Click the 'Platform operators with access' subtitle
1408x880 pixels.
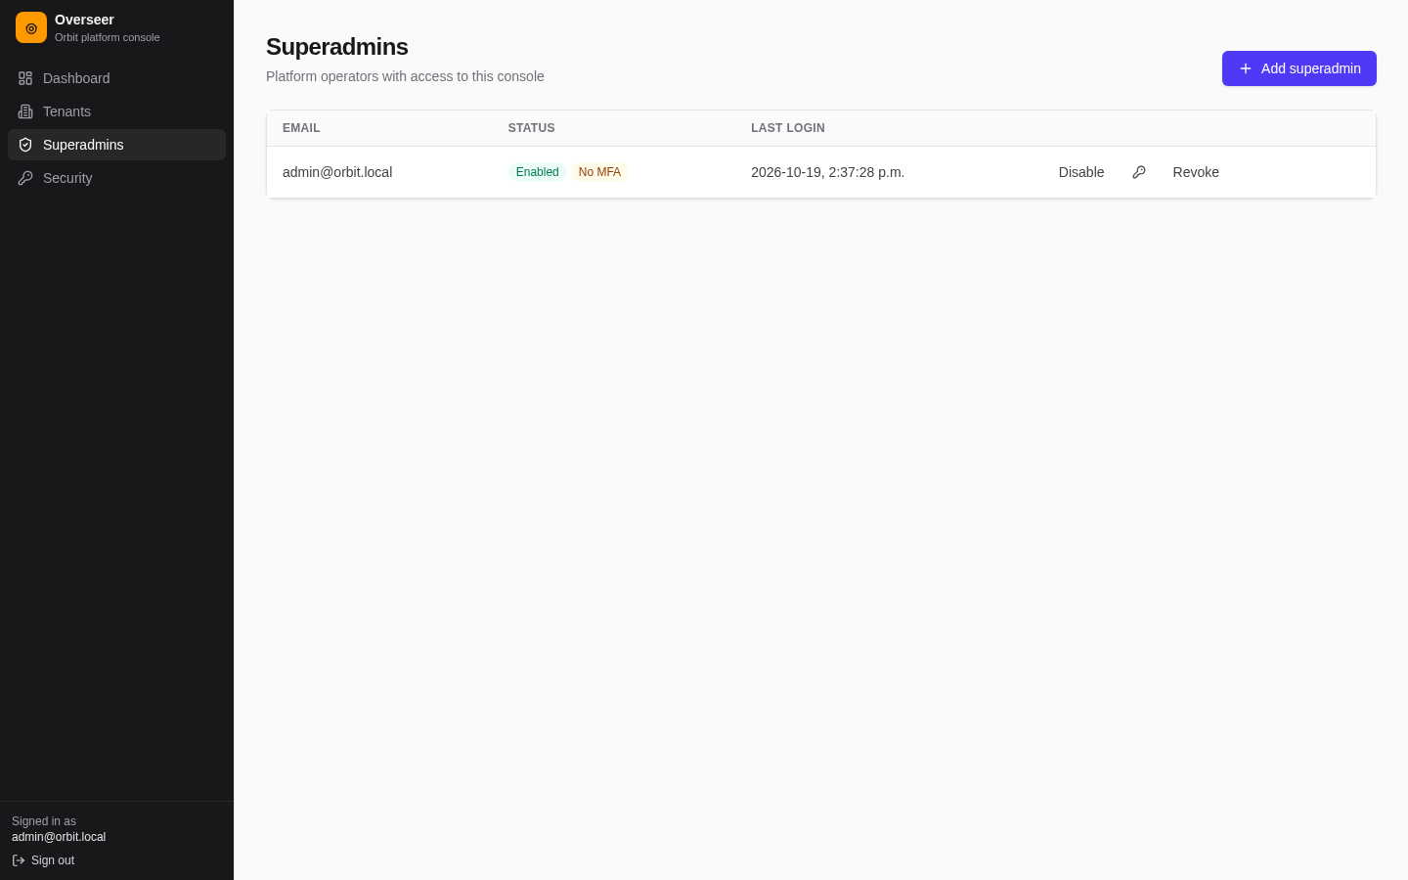[x=405, y=76]
